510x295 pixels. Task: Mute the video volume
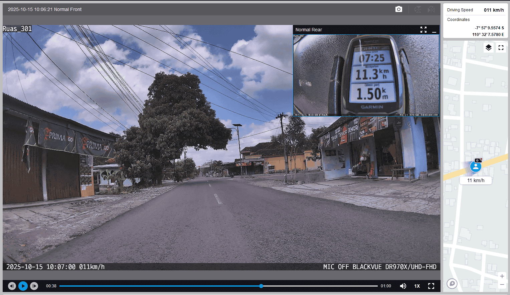click(x=403, y=286)
